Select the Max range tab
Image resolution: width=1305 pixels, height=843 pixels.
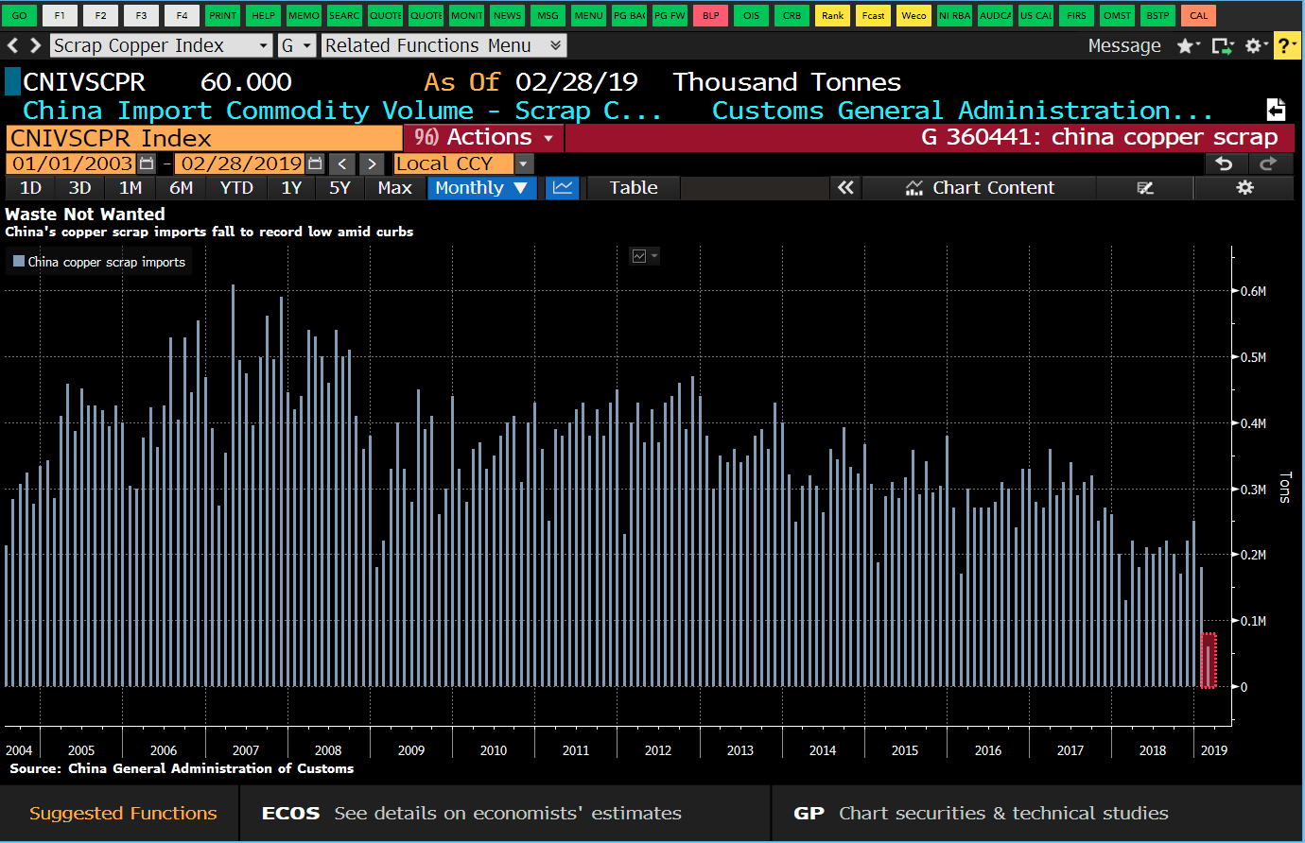click(x=394, y=188)
